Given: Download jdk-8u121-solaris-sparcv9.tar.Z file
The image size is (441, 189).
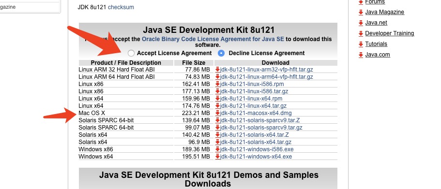Looking at the screenshot, I should click(x=260, y=120).
